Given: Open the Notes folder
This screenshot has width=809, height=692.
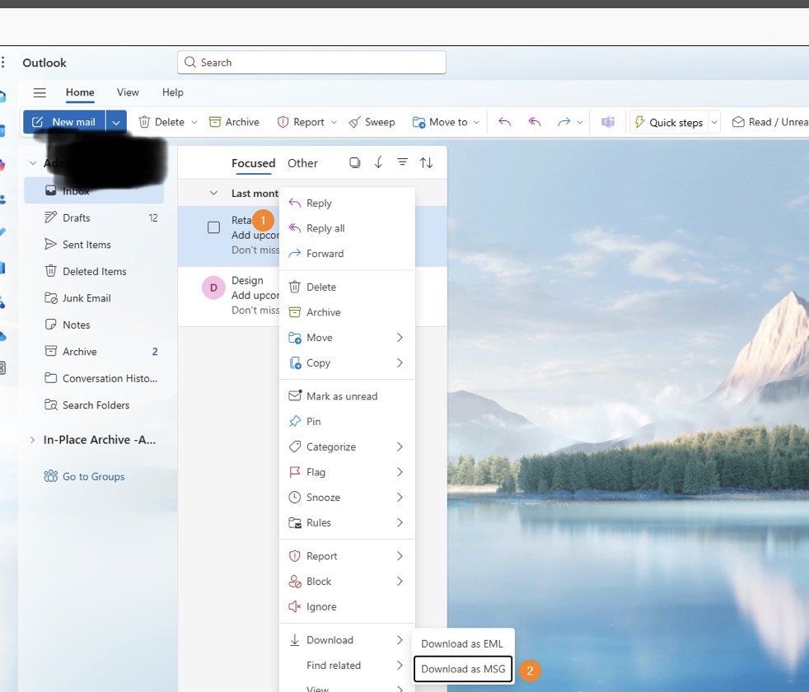Looking at the screenshot, I should click(94, 325).
